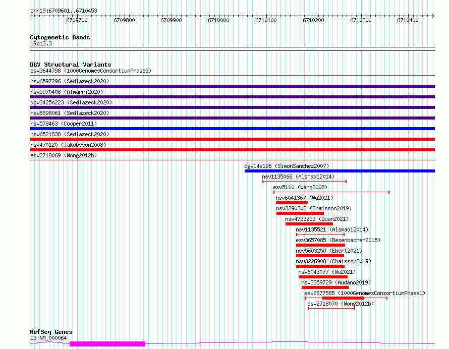This screenshot has width=449, height=349.
Task: Click ruler position 6710200
Action: click(x=314, y=20)
